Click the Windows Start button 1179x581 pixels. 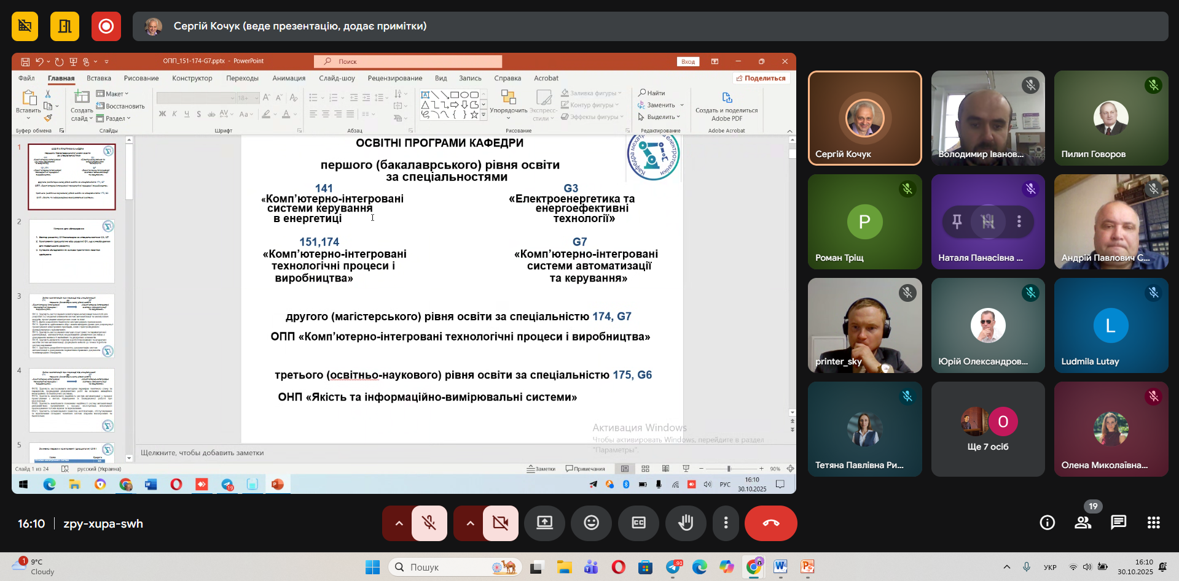[x=372, y=568]
